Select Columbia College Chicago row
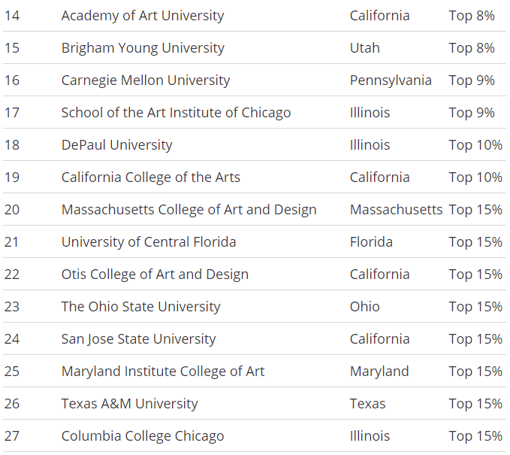 pos(143,436)
